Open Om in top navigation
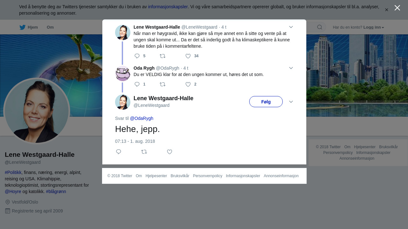The height and width of the screenshot is (229, 408). click(50, 27)
